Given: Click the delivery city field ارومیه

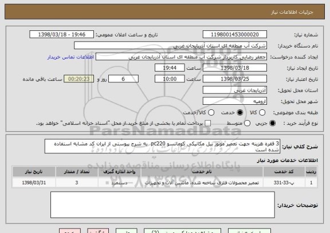Looking at the screenshot, I should (235, 101).
